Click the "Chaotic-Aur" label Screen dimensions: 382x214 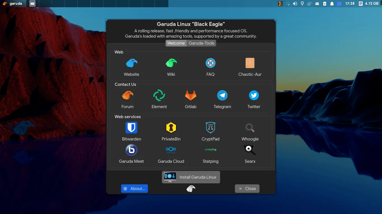coord(250,74)
